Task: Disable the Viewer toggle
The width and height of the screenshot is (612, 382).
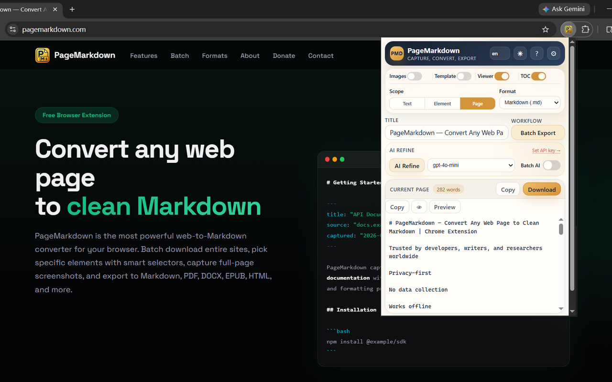Action: (x=502, y=76)
